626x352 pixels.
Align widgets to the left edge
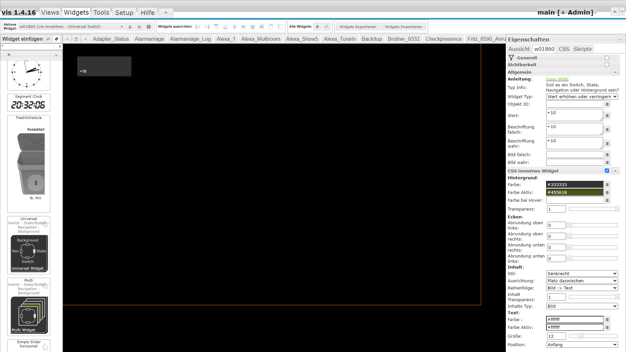click(x=198, y=27)
